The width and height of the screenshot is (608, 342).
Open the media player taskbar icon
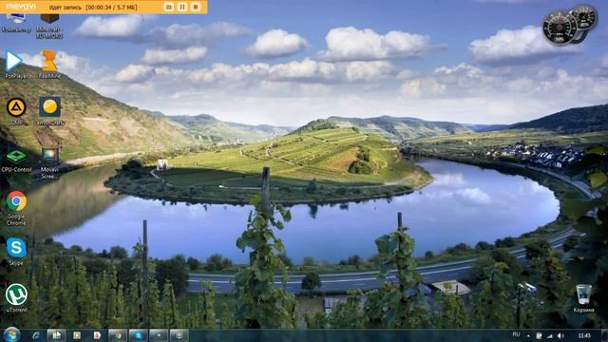point(77,335)
